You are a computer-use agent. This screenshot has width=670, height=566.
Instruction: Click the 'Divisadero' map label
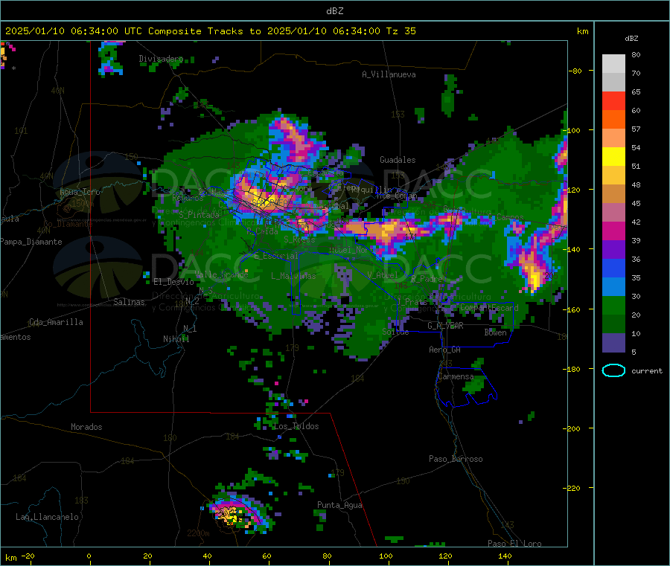coord(161,59)
